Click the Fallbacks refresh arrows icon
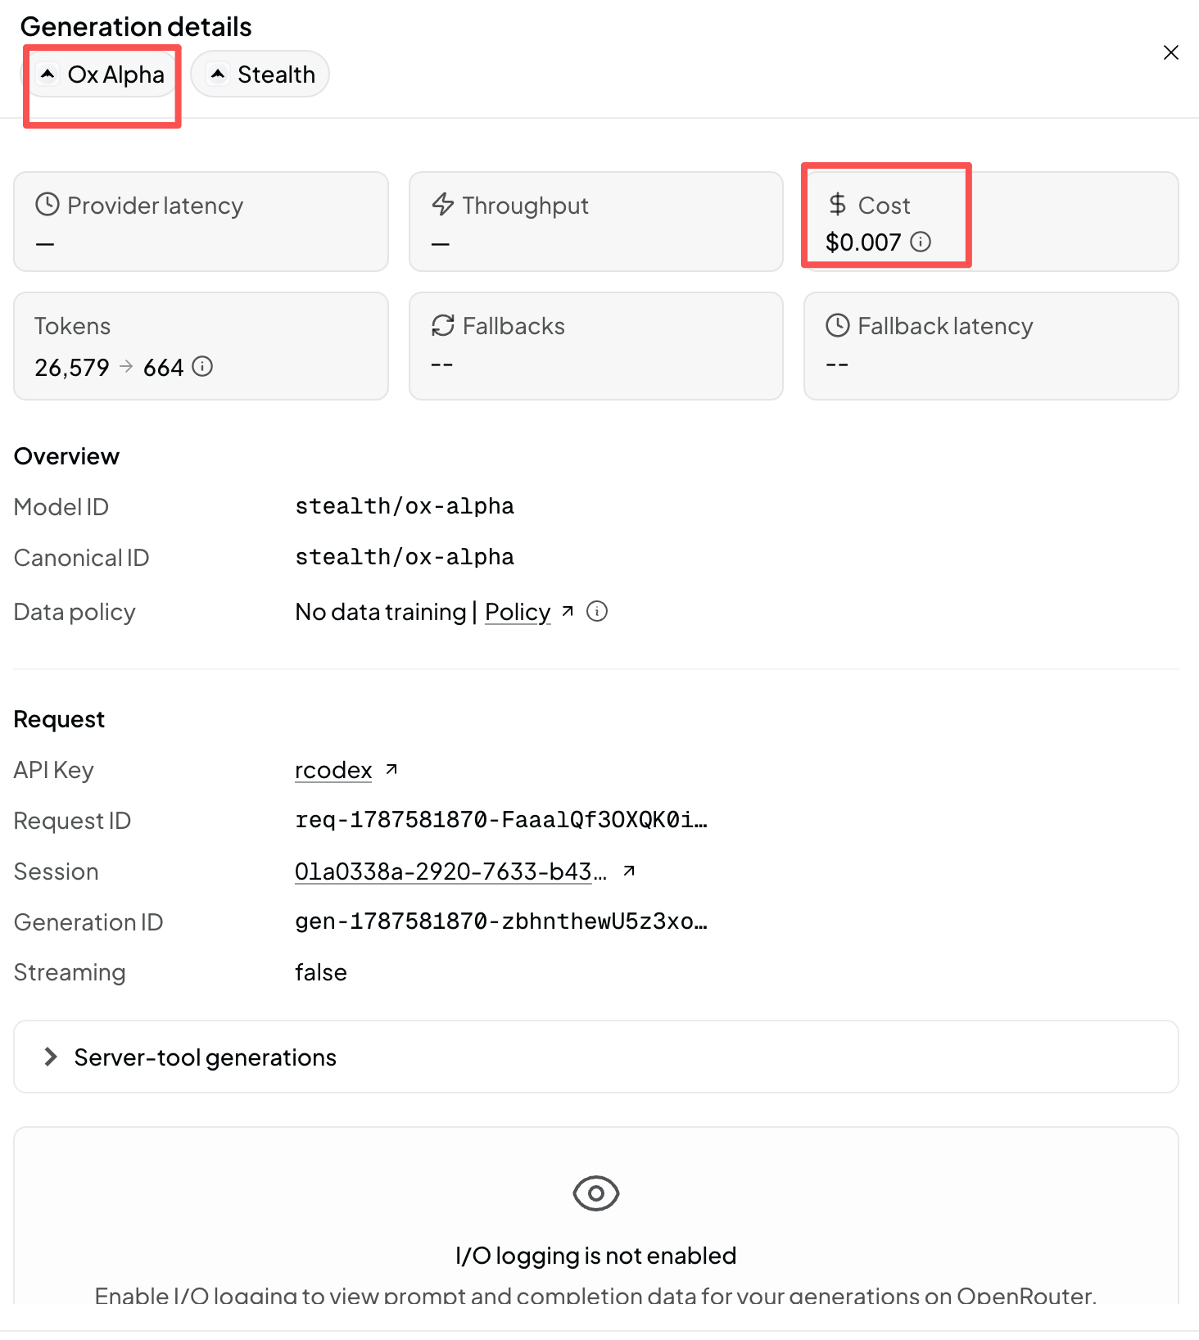1199x1340 pixels. pyautogui.click(x=443, y=325)
